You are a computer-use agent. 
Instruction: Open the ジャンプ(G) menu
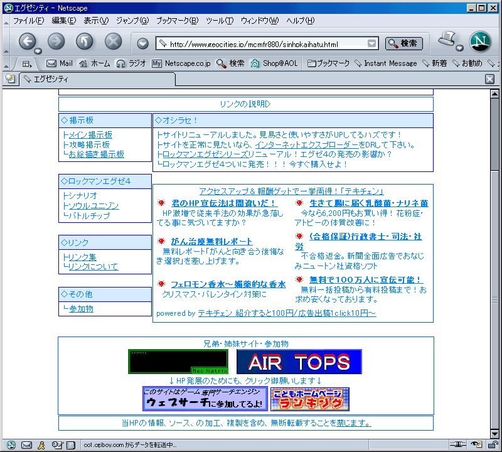[x=132, y=21]
